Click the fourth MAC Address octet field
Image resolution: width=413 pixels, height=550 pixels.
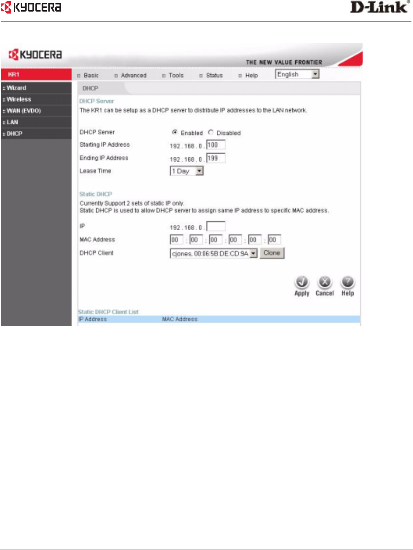coord(235,240)
